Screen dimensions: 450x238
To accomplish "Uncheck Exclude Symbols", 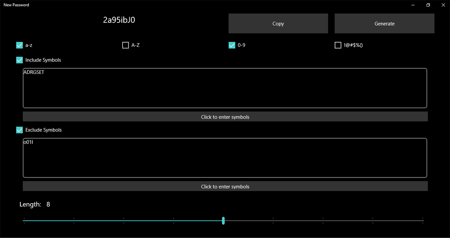I will click(19, 130).
